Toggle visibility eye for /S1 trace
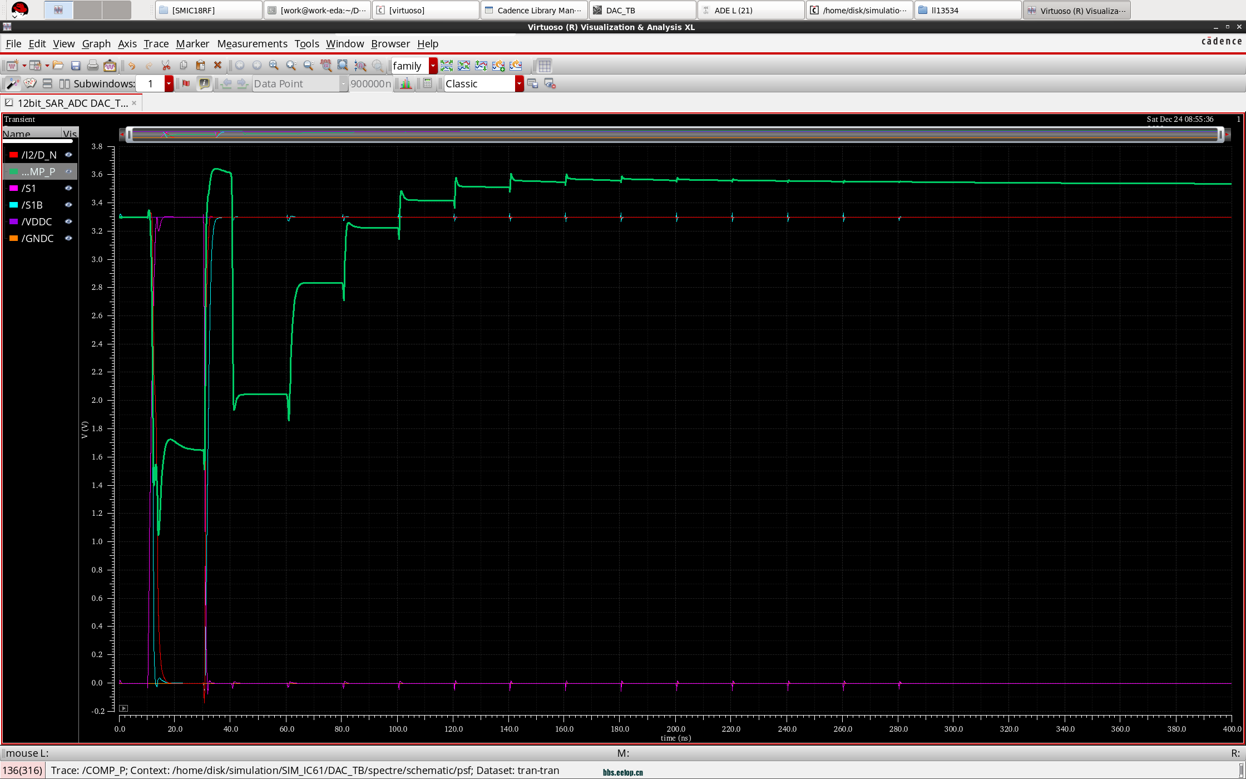This screenshot has height=779, width=1246. click(x=68, y=188)
